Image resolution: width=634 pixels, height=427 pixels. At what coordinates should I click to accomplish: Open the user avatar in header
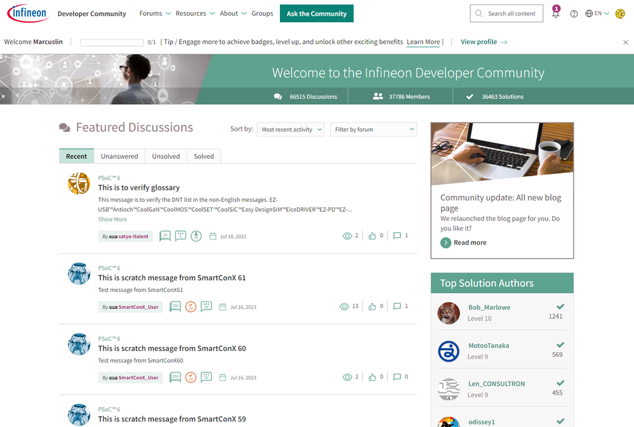point(620,14)
